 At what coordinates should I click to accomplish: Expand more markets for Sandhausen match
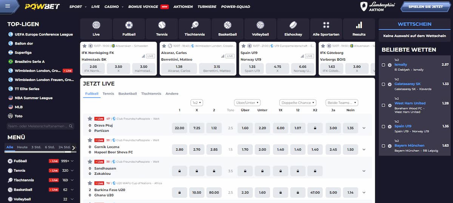click(x=364, y=171)
